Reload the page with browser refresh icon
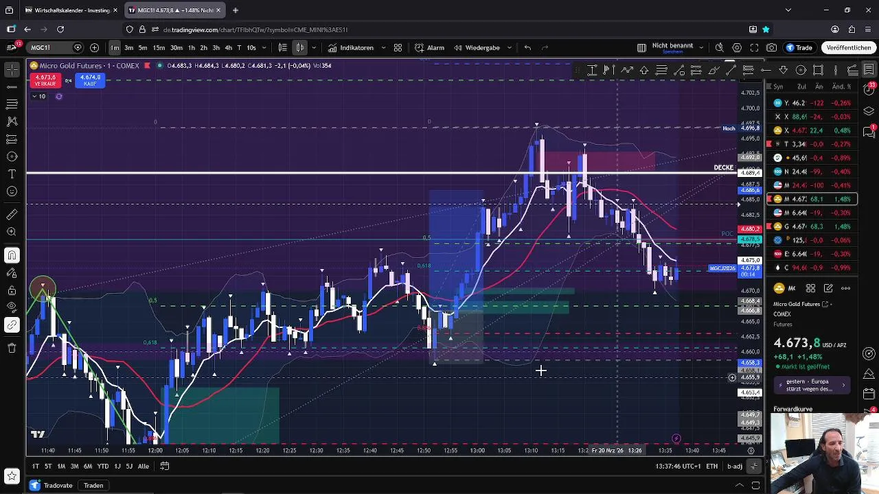Viewport: 879px width, 494px height. 60,30
